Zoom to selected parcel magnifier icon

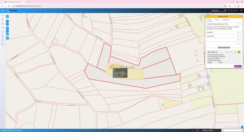click(232, 52)
